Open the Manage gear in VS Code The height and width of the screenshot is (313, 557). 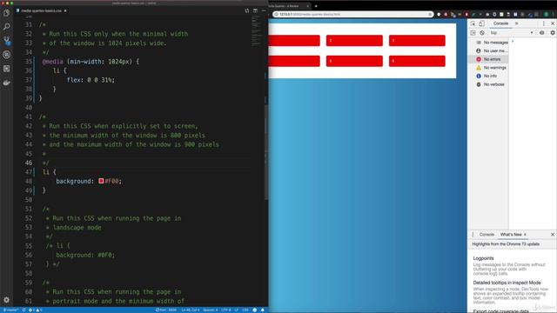(6, 300)
